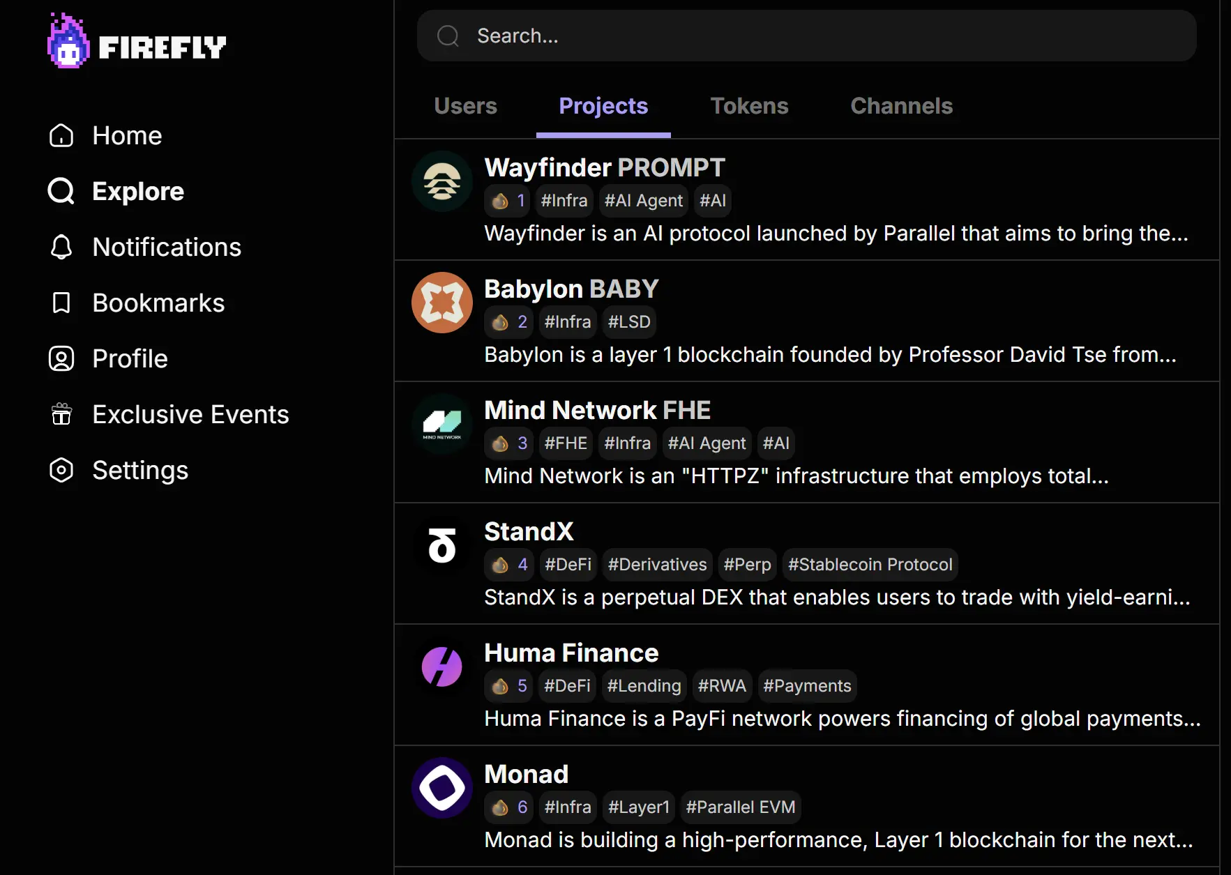
Task: Open the Huma Finance project title
Action: pyautogui.click(x=571, y=653)
